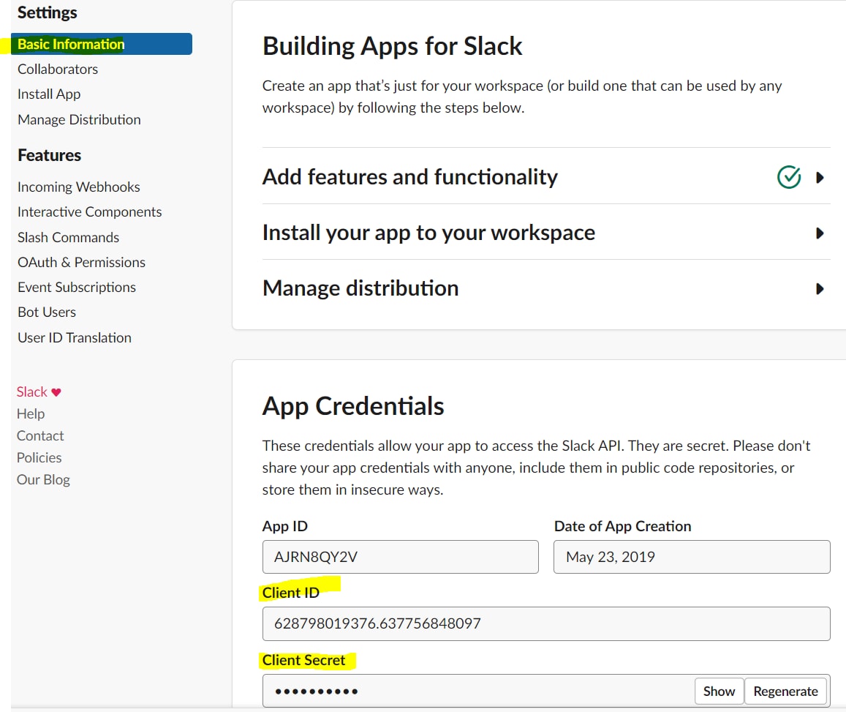Expand the Manage distribution section arrow
The image size is (846, 712).
(x=820, y=289)
